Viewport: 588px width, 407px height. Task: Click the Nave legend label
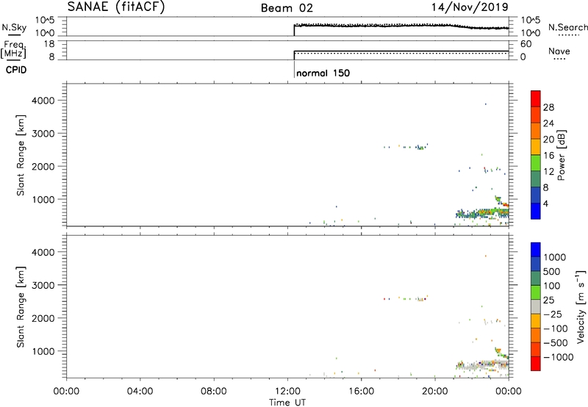(559, 51)
